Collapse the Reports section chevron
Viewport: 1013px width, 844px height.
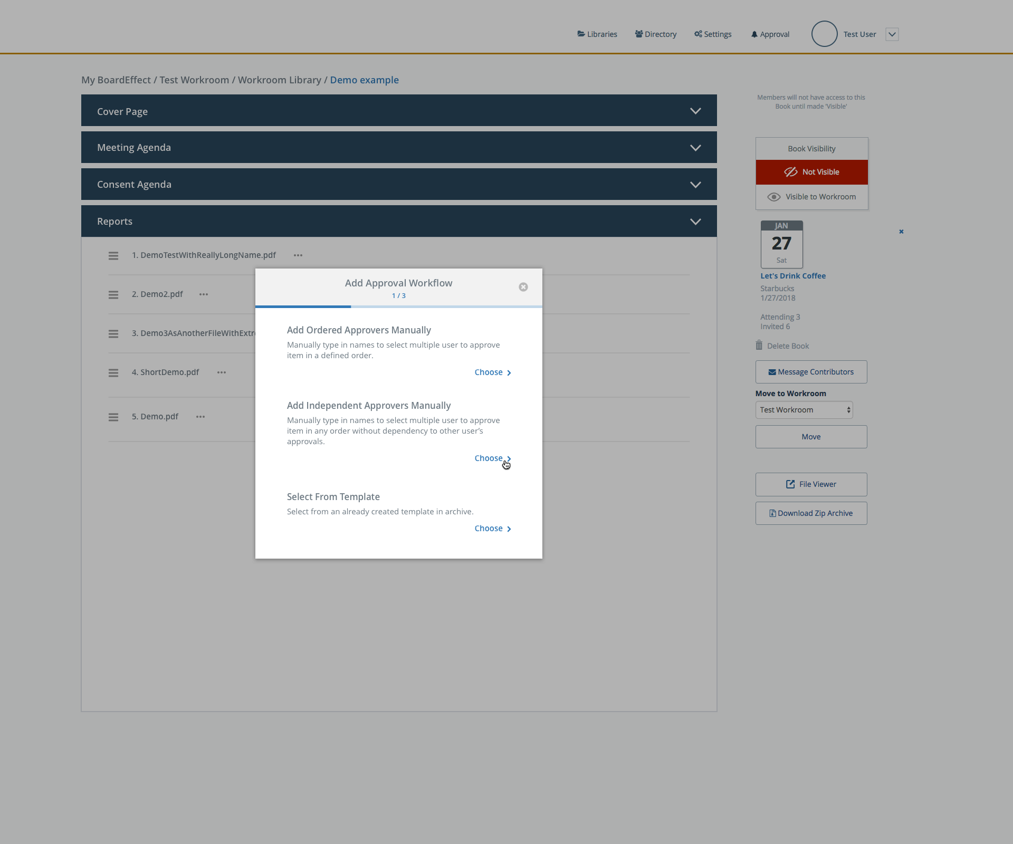click(x=695, y=222)
